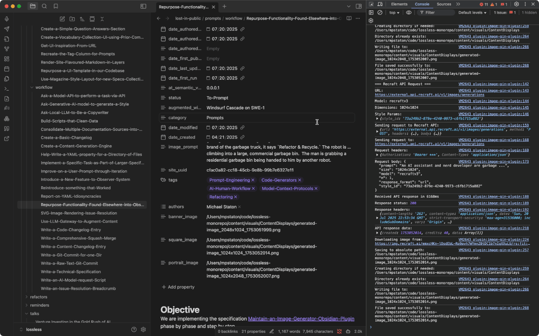Change the file explorer sort order
539x336 pixels.
pyautogui.click(x=82, y=19)
